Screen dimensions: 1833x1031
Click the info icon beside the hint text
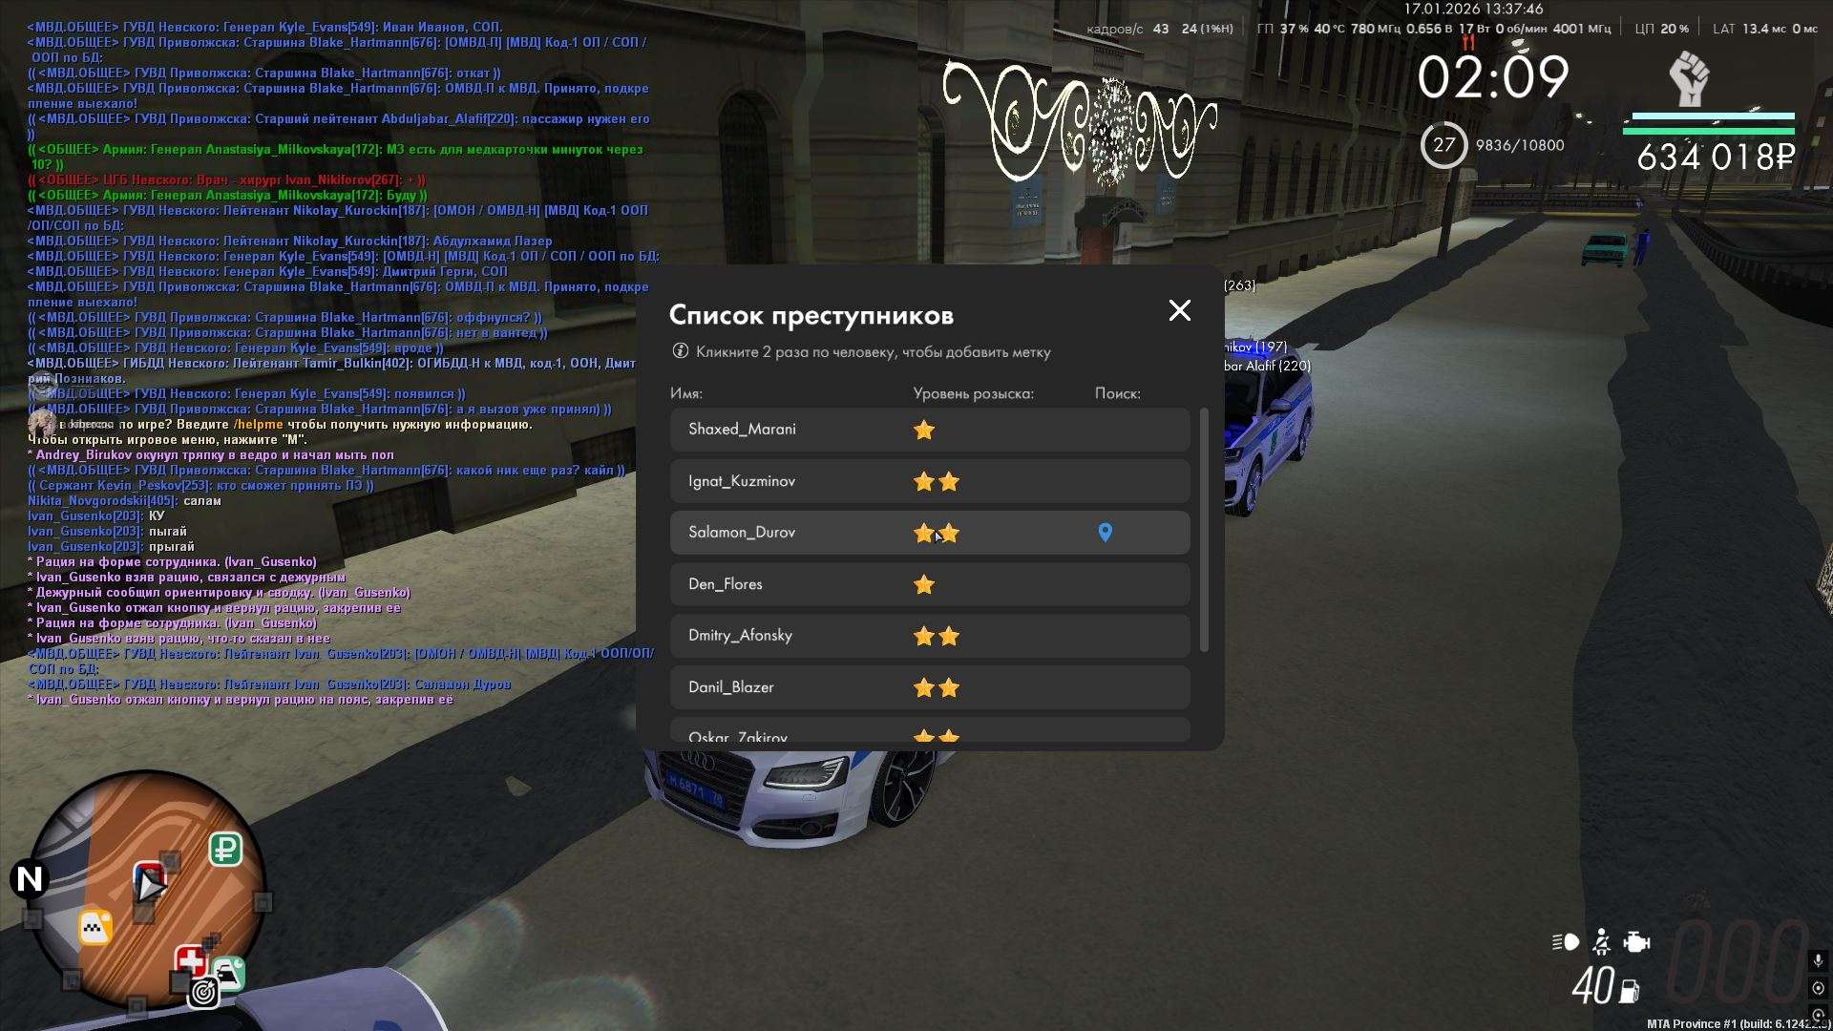[680, 351]
